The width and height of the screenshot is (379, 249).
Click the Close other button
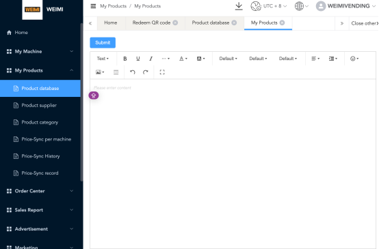click(364, 23)
